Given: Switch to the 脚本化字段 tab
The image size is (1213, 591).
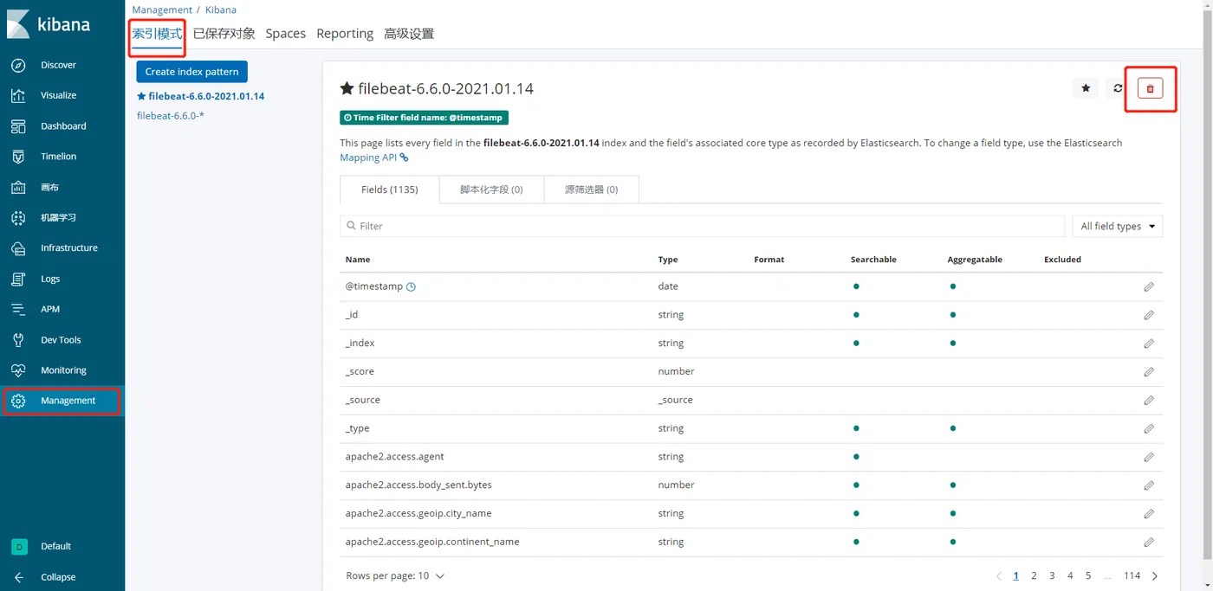Looking at the screenshot, I should coord(491,190).
